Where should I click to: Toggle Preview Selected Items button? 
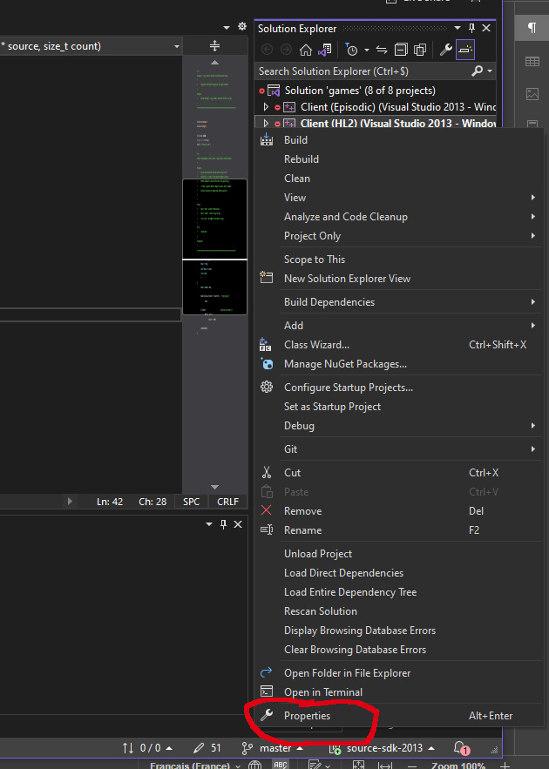pyautogui.click(x=465, y=51)
